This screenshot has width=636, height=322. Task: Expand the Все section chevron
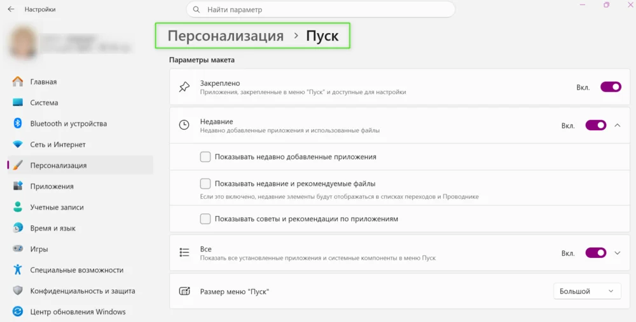[618, 253]
